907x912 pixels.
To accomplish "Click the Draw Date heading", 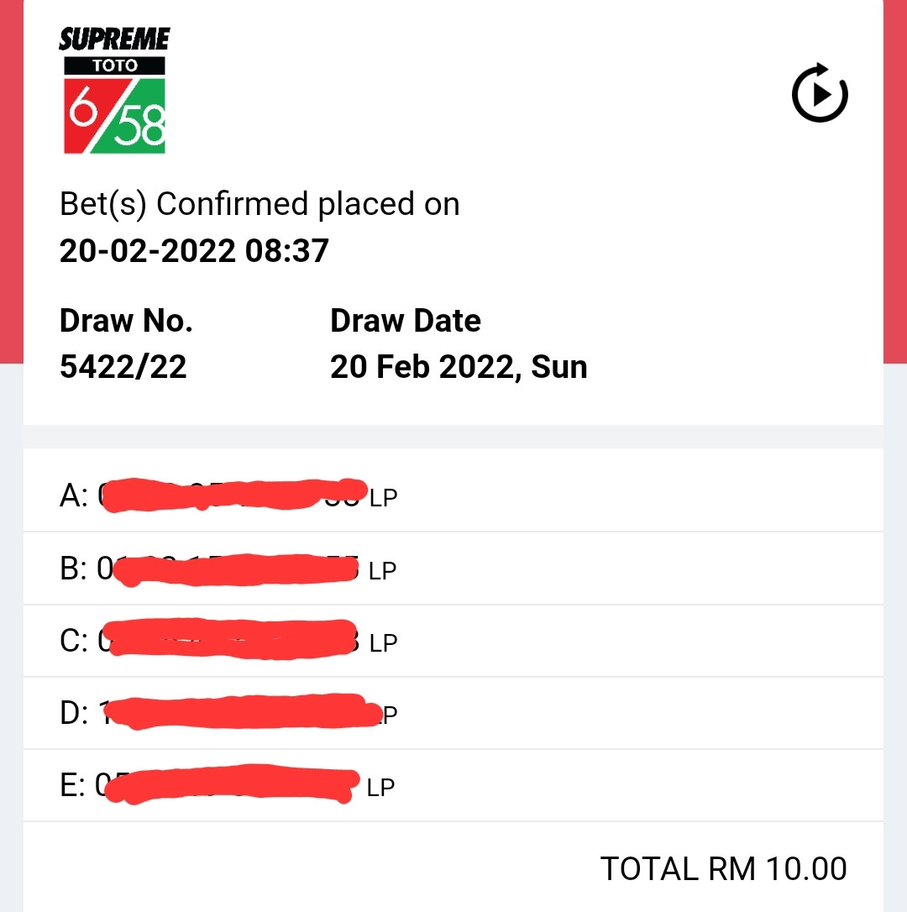I will [406, 321].
